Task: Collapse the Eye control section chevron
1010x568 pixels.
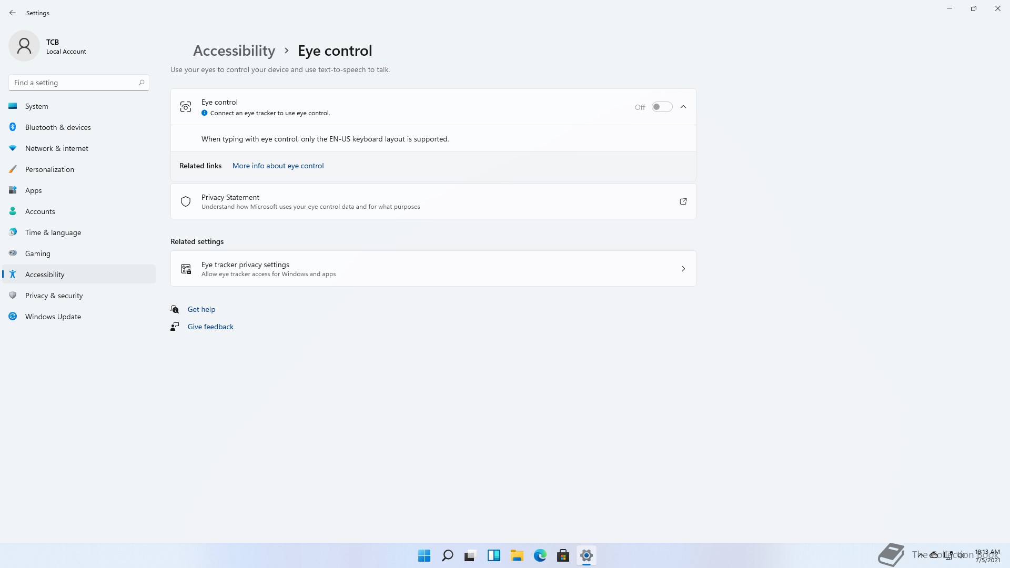Action: pos(683,107)
